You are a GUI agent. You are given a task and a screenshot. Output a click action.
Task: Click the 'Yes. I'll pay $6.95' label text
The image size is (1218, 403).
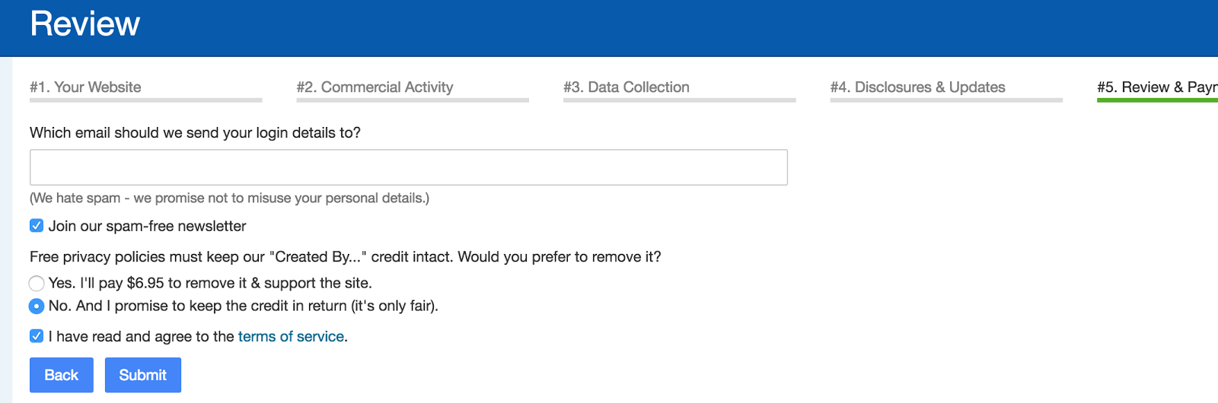click(x=210, y=284)
